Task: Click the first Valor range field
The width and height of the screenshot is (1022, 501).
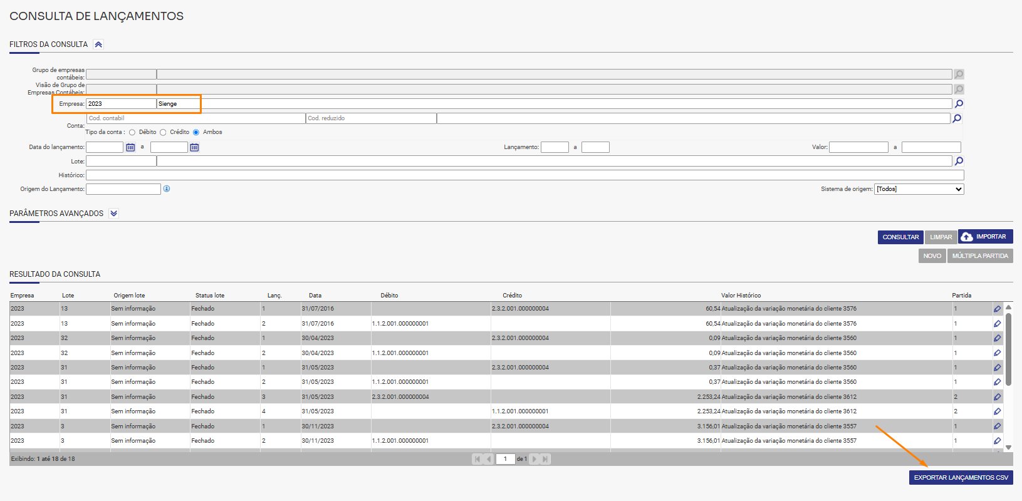Action: [858, 147]
